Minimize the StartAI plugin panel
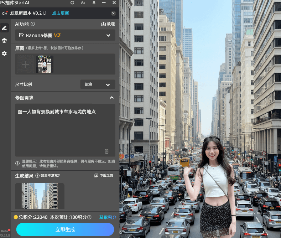Image resolution: width=281 pixels, height=238 pixels. coord(104,3)
